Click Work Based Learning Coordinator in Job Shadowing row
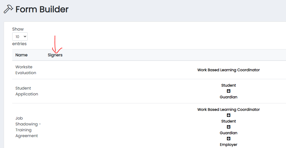286x148 pixels. (228, 109)
